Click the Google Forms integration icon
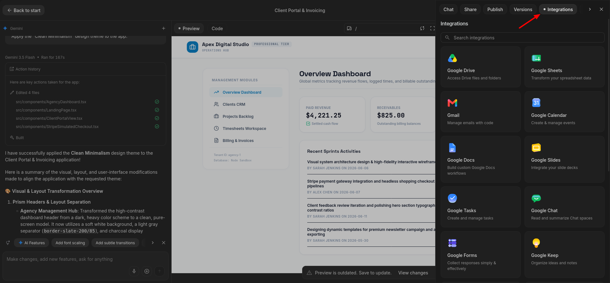 [452, 243]
